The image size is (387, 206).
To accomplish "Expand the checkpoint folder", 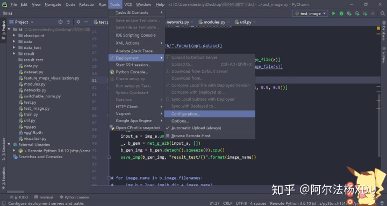I will tap(14, 35).
